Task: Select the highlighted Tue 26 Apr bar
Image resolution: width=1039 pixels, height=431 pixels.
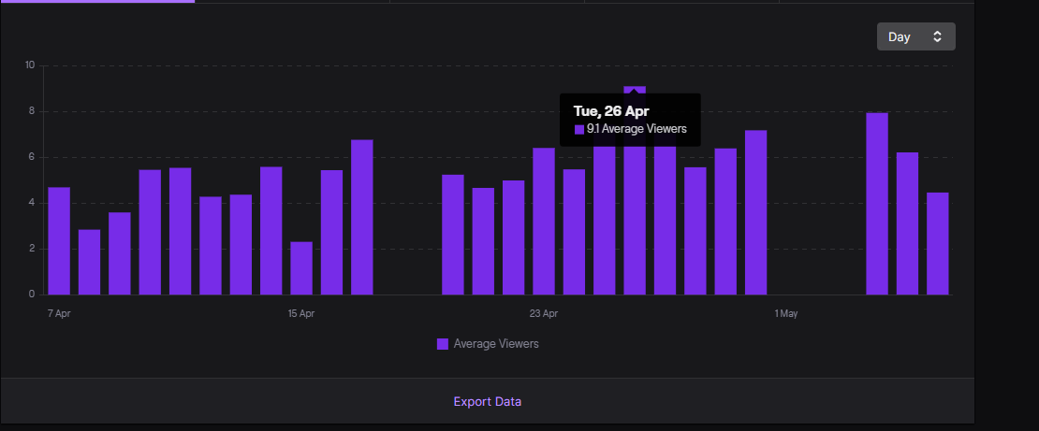Action: (634, 191)
